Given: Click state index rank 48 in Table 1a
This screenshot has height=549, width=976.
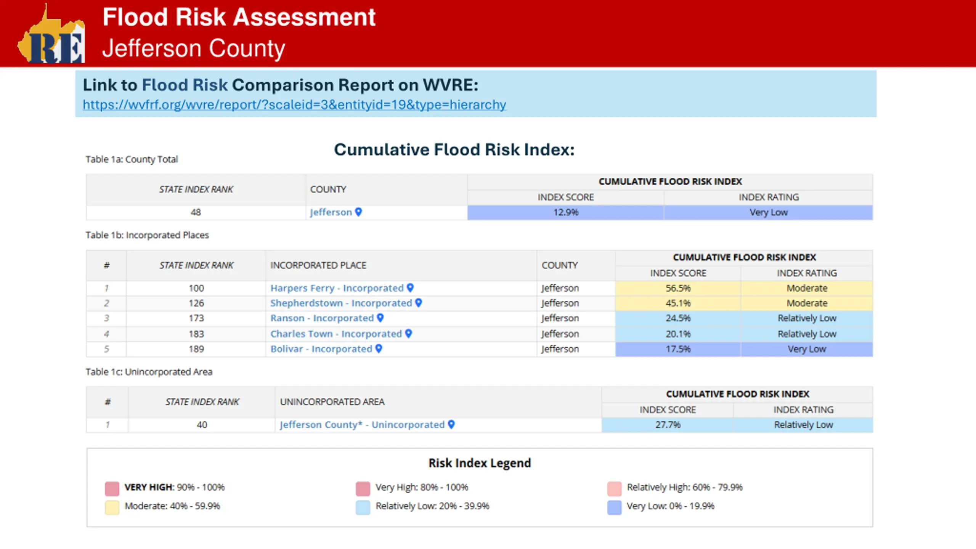Looking at the screenshot, I should [x=196, y=213].
